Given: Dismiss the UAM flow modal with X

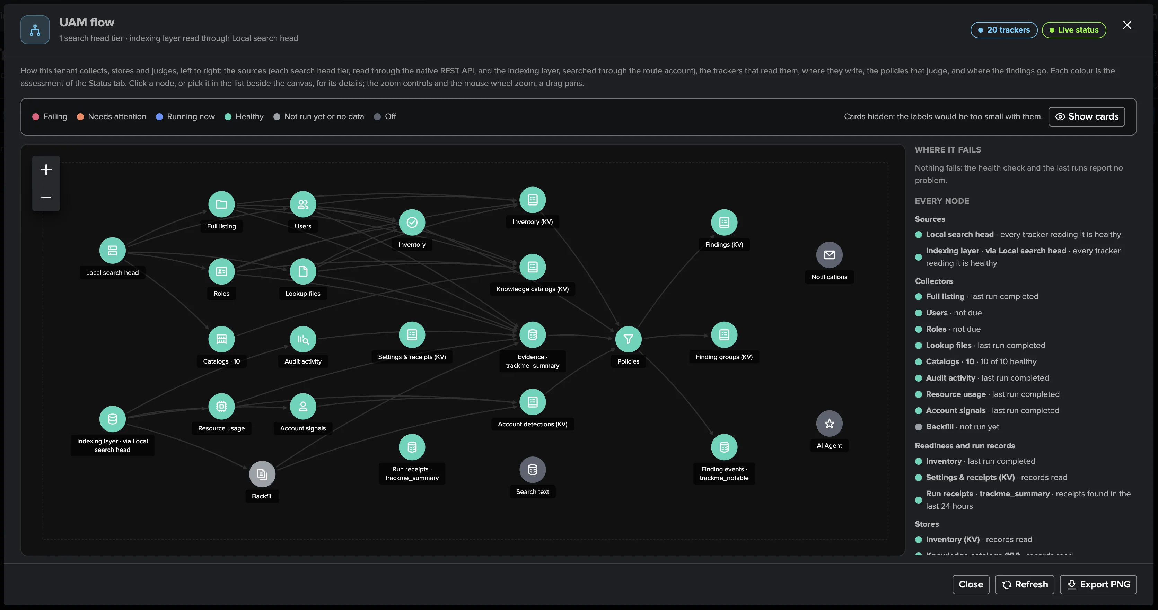Looking at the screenshot, I should [1127, 25].
